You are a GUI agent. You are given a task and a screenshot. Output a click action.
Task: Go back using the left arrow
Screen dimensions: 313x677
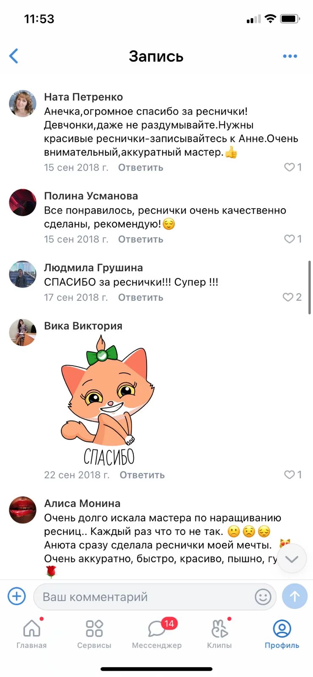(14, 56)
